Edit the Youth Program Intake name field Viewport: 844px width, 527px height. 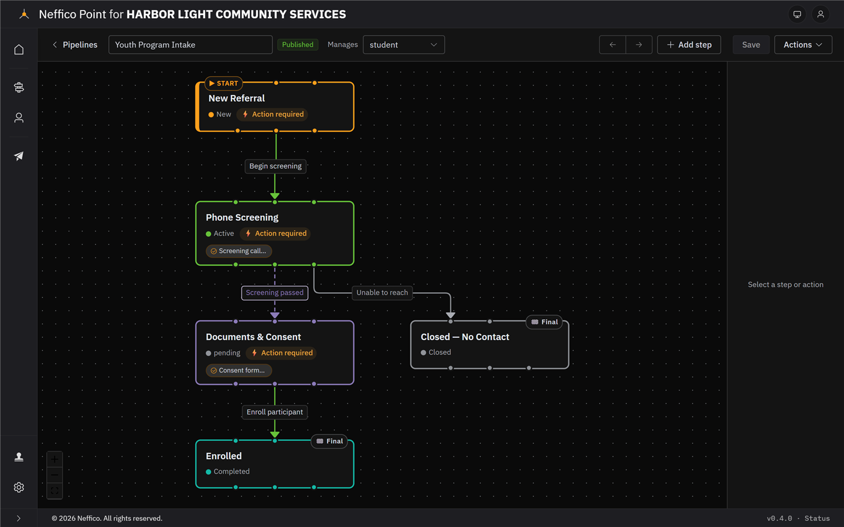click(190, 45)
